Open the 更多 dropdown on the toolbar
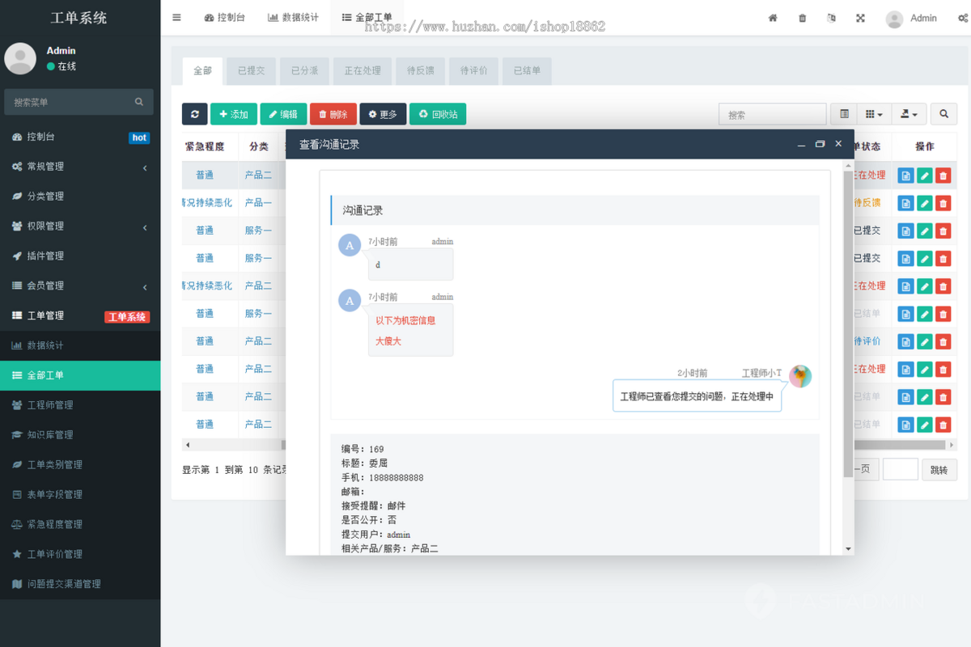 [x=383, y=114]
